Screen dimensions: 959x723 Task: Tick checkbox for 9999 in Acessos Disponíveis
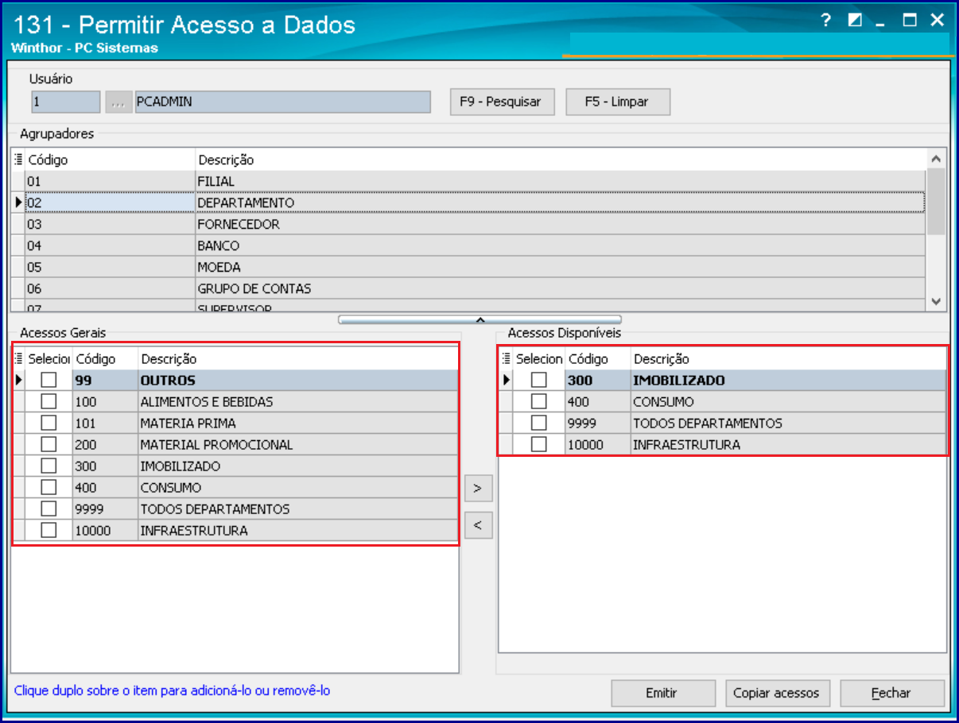click(539, 423)
